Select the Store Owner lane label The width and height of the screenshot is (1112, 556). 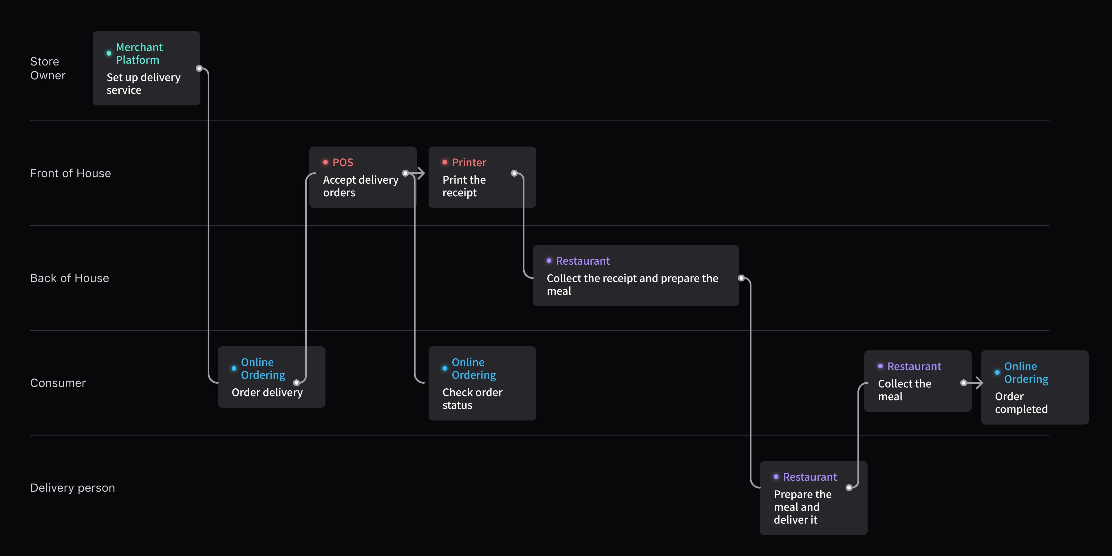pyautogui.click(x=47, y=68)
